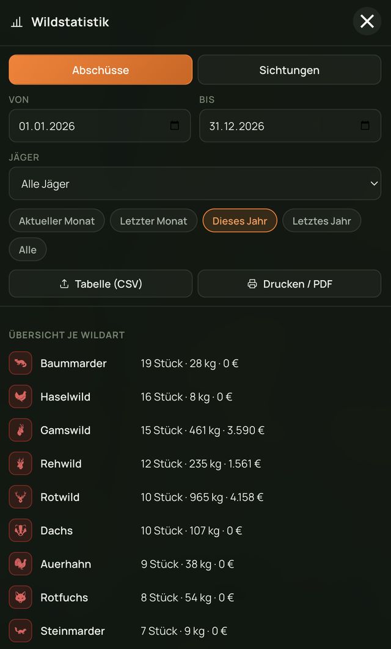Select the Letzter Monat filter chip
The height and width of the screenshot is (649, 391).
[x=153, y=221]
